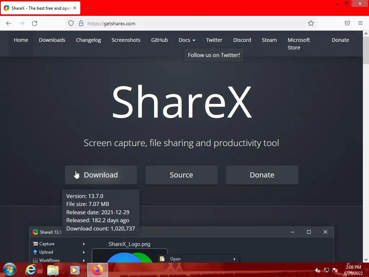Click the ShareX_Logo.png file name
Viewport: 369px width, 277px height.
point(129,244)
